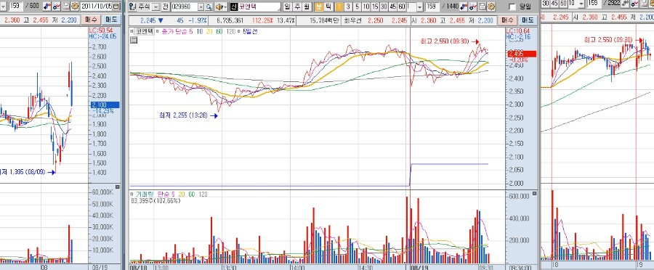Click the grid icon under the 코엔텍 label
Image resolution: width=654 pixels, height=270 pixels.
pyautogui.click(x=134, y=40)
